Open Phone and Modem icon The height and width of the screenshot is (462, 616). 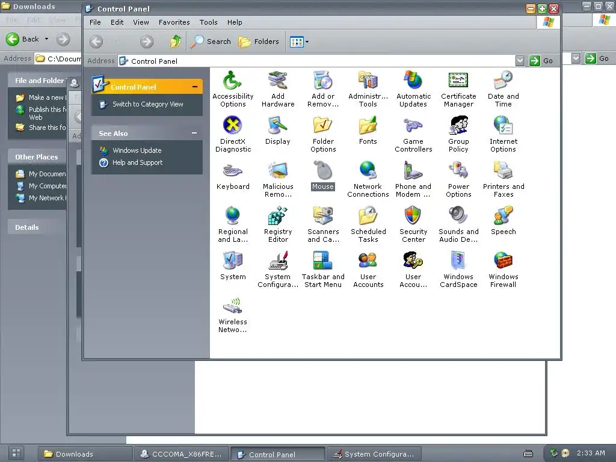[413, 179]
